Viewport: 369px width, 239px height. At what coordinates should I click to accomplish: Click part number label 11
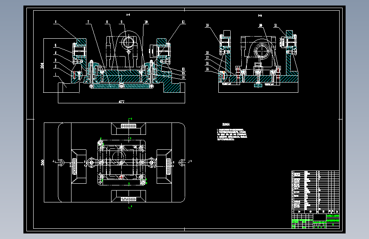[x=183, y=22]
